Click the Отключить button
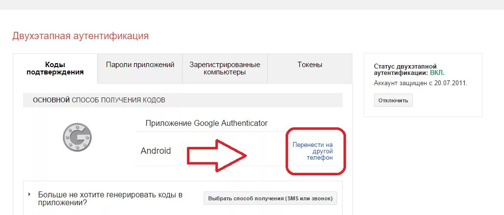This screenshot has width=504, height=215. click(393, 100)
